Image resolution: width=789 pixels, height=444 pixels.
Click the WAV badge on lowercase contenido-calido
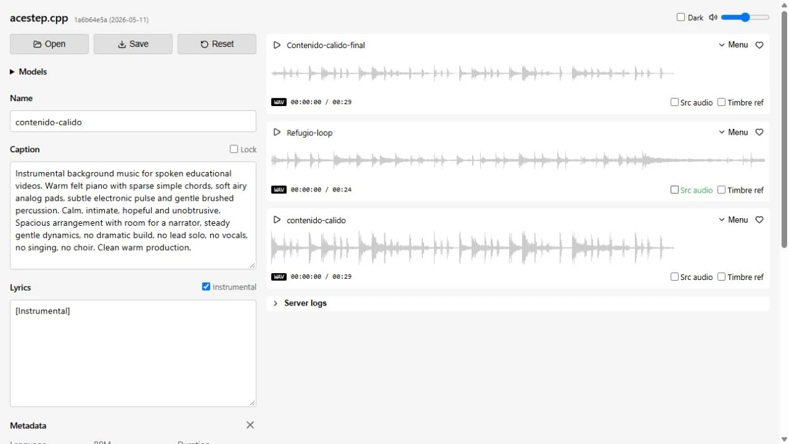coord(279,277)
